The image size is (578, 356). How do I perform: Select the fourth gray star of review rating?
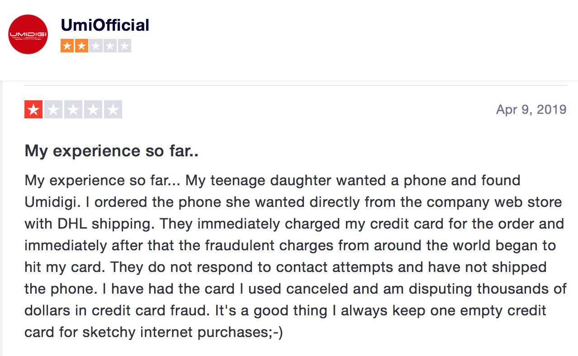coord(93,110)
